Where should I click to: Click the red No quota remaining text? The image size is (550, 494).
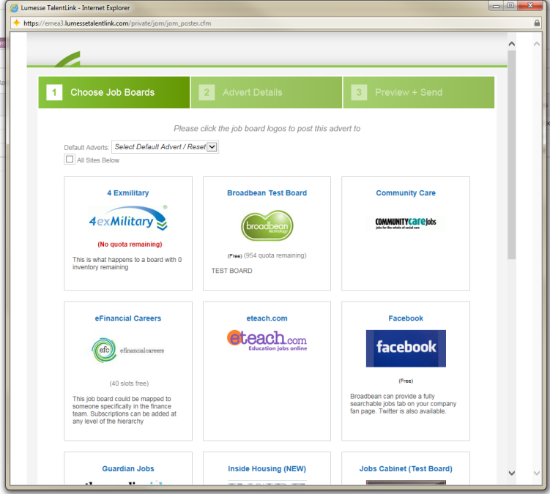pos(130,244)
